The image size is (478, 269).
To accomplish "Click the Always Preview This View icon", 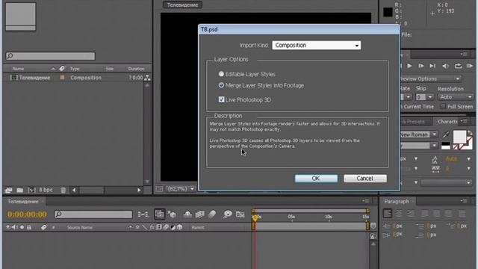I will tap(159, 189).
